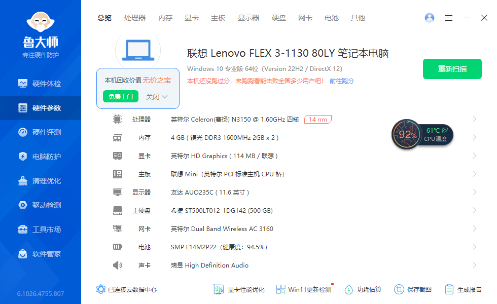Click the 希捷 ST500LT012 disk text
The width and height of the screenshot is (497, 304).
click(x=222, y=211)
